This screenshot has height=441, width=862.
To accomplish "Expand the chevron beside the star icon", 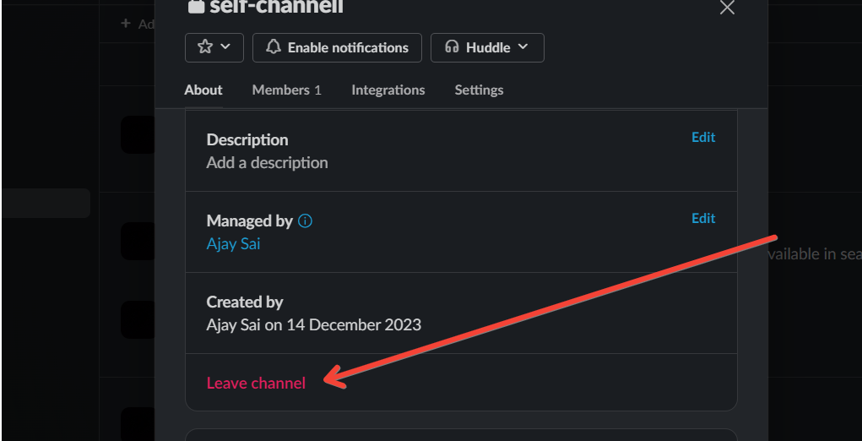I will (225, 47).
